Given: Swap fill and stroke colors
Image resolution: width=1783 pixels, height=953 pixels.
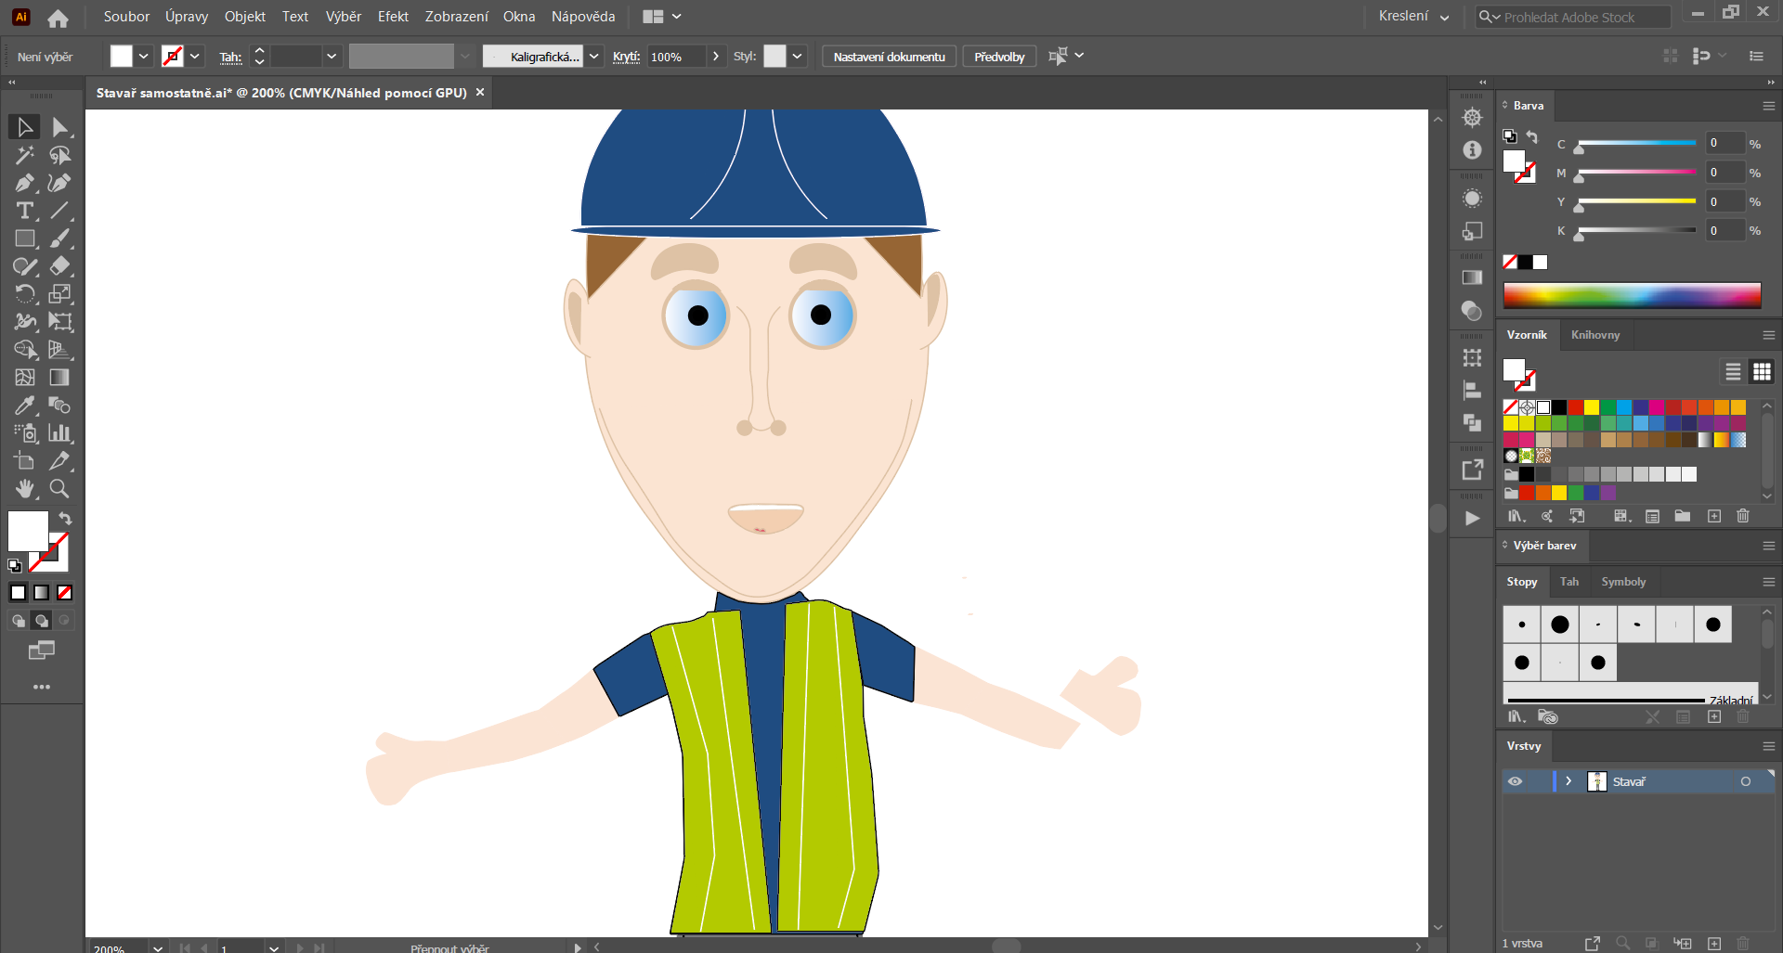Looking at the screenshot, I should pyautogui.click(x=63, y=519).
